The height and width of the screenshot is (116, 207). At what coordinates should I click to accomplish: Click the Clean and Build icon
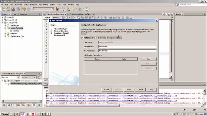[x=69, y=9]
